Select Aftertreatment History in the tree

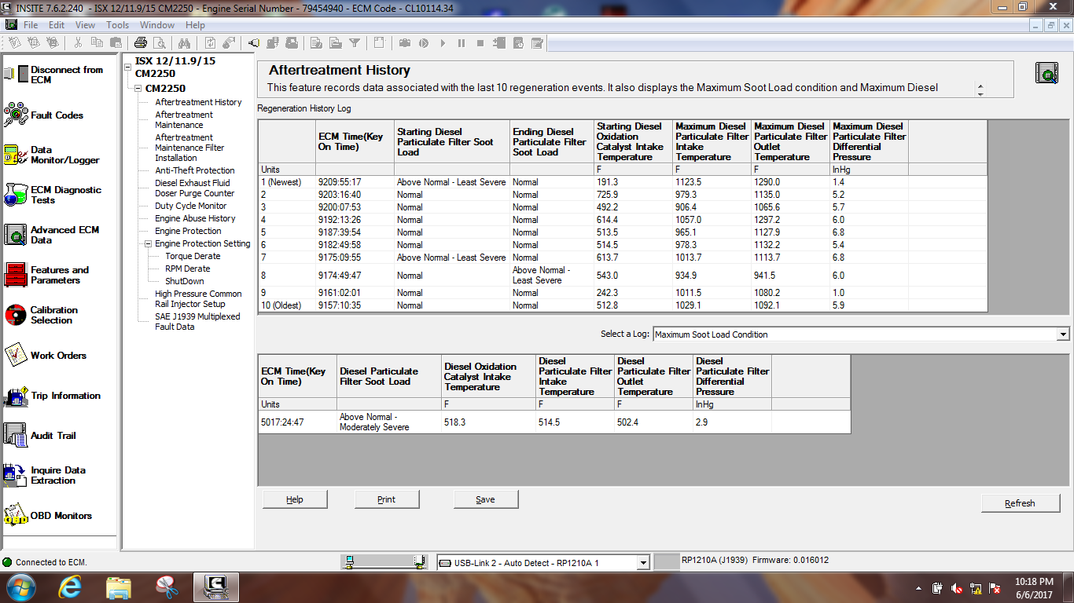(198, 102)
